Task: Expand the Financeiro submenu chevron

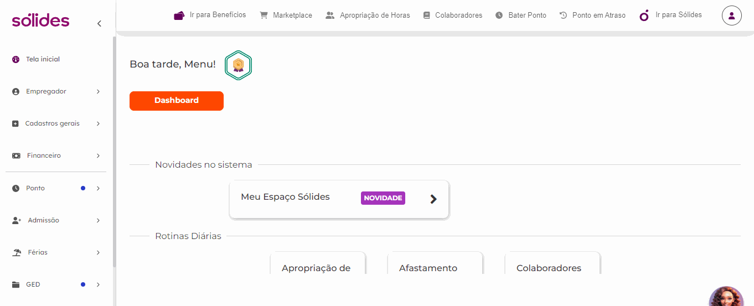Action: (98, 155)
